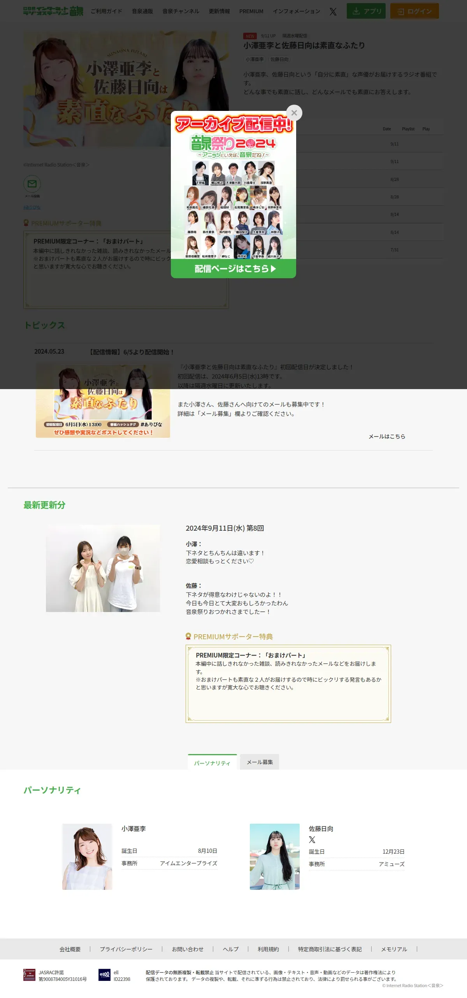Open ご利用ガイド menu
This screenshot has width=467, height=998.
tap(106, 11)
